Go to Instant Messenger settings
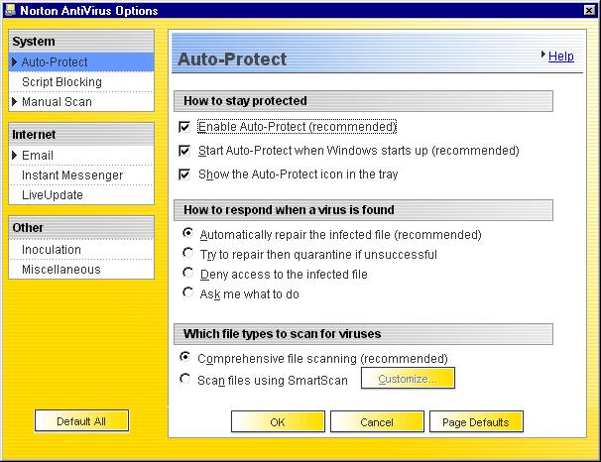 pyautogui.click(x=72, y=175)
